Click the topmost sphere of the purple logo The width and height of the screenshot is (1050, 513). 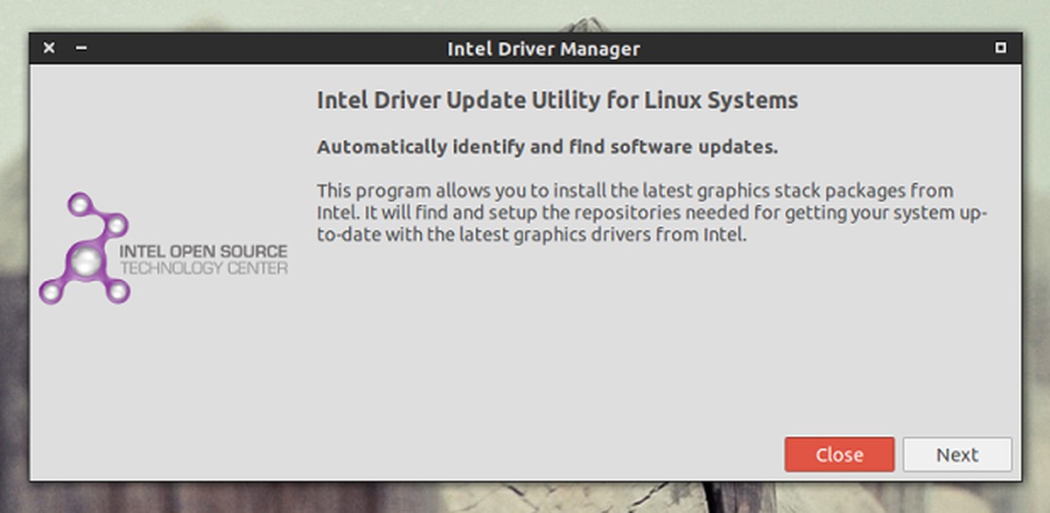[x=80, y=205]
